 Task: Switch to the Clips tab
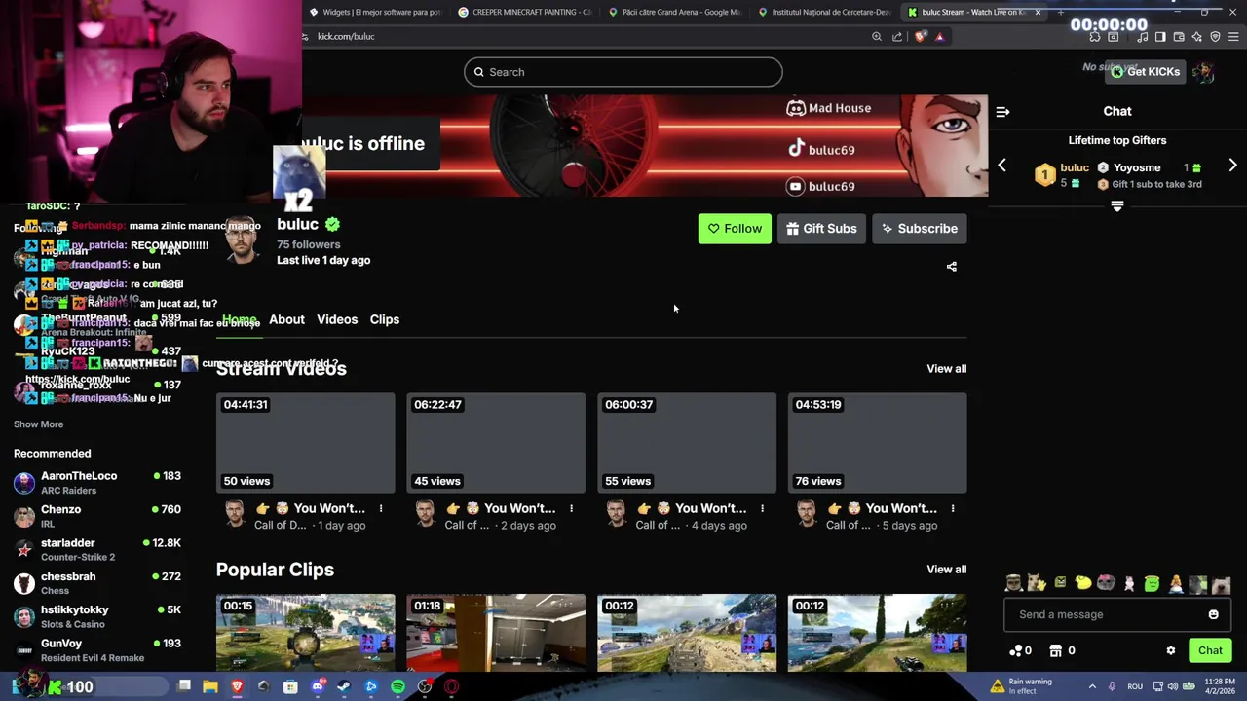(385, 319)
